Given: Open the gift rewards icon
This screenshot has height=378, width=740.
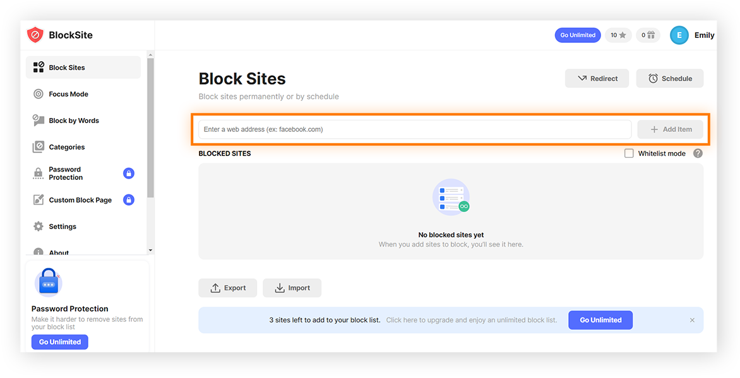Looking at the screenshot, I should coord(648,35).
